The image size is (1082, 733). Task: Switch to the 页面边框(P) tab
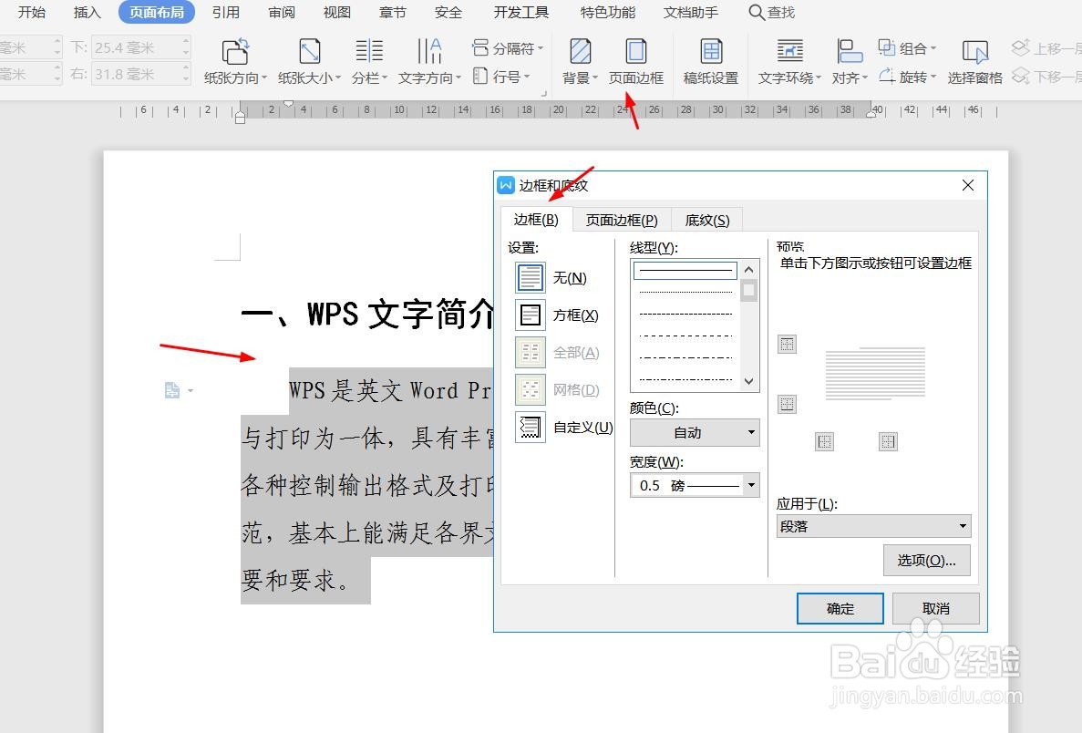[622, 219]
